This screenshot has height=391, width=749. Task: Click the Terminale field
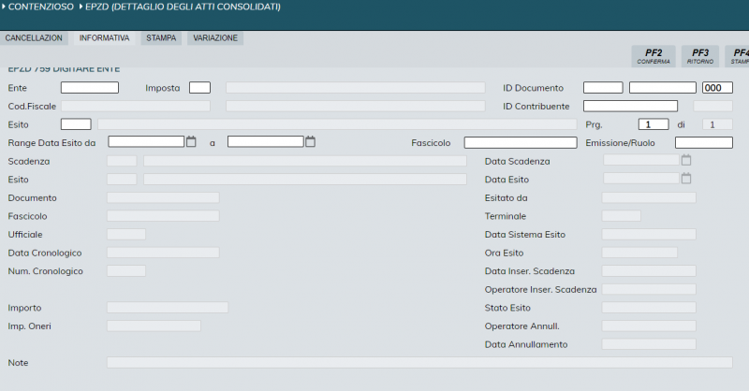coord(621,216)
